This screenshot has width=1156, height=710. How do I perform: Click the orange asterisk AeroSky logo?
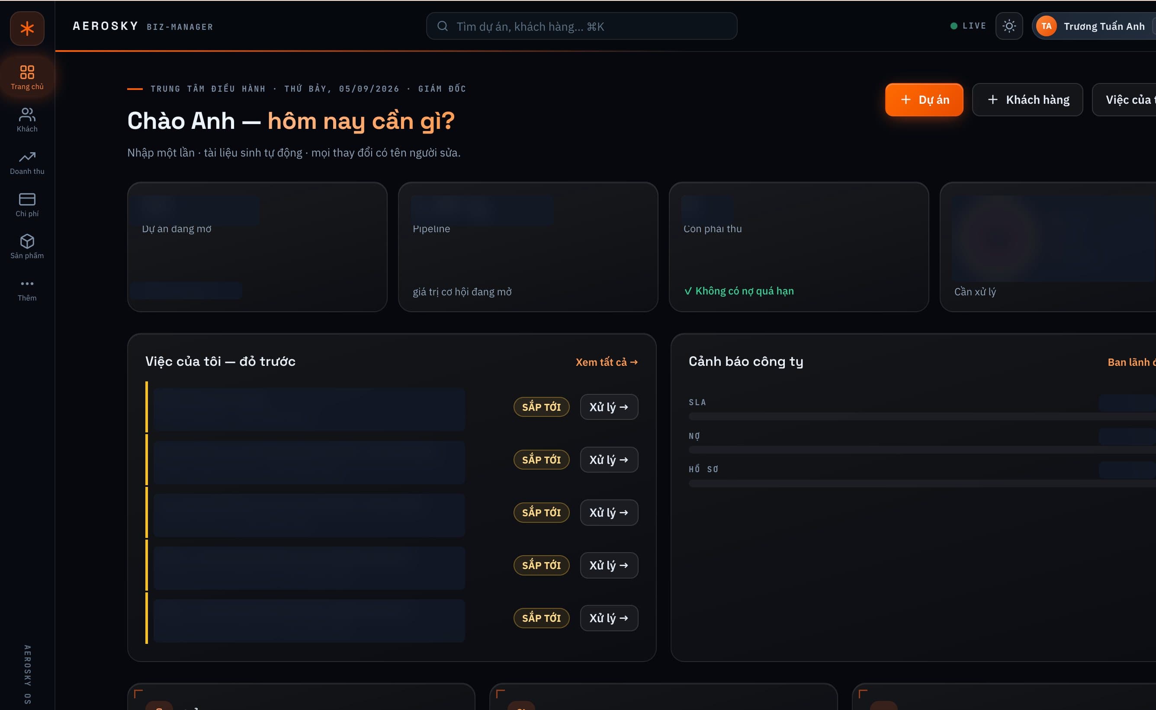pyautogui.click(x=27, y=28)
